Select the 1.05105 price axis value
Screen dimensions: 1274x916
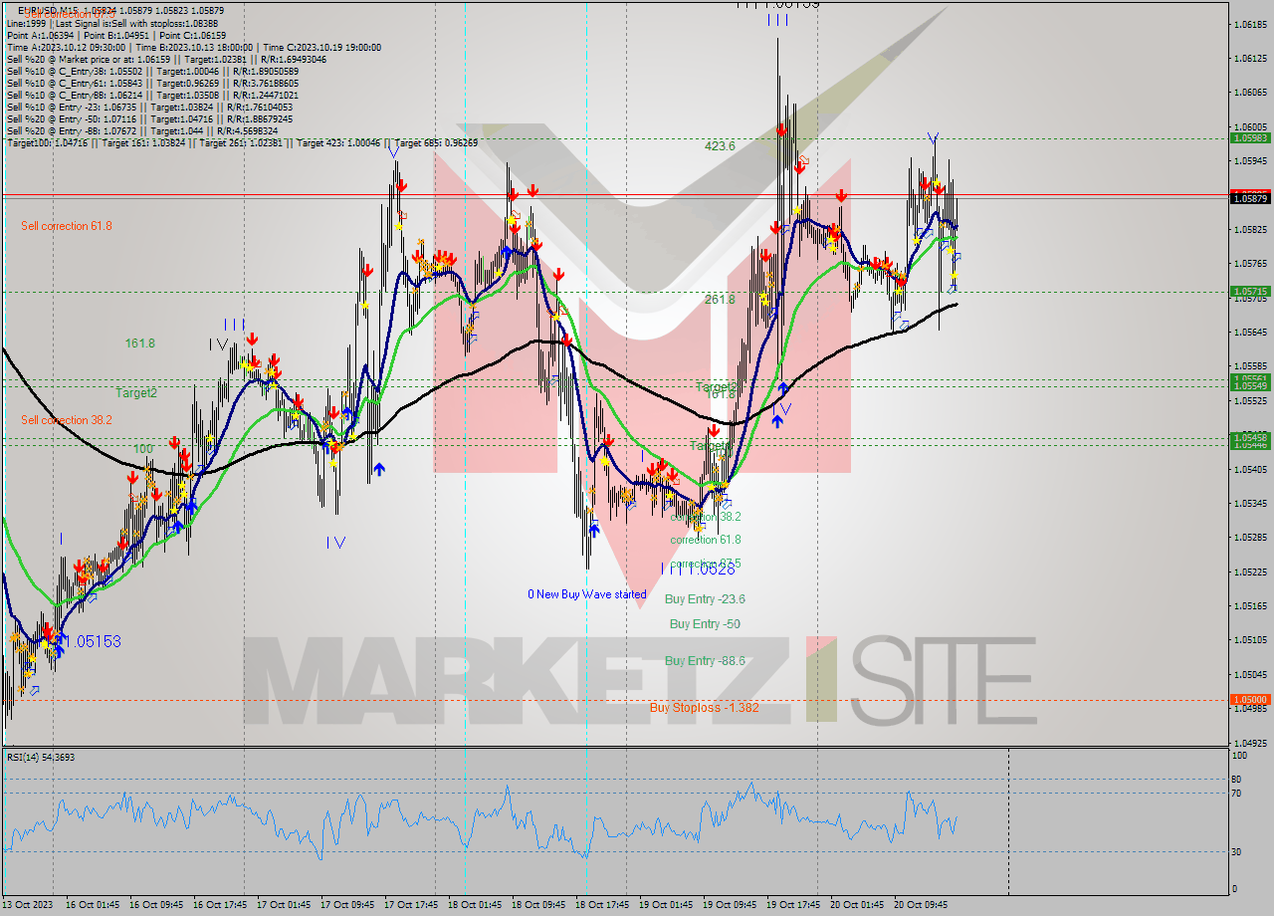(1249, 640)
